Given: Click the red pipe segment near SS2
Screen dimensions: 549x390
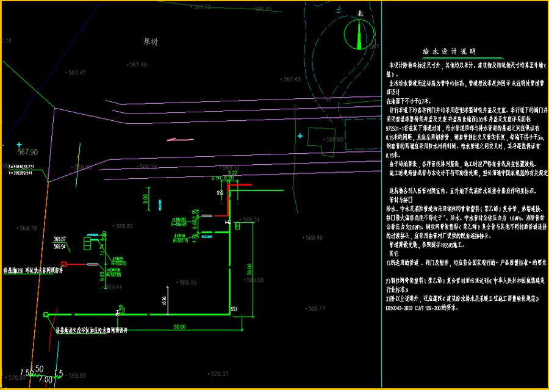Looking at the screenshot, I should tap(239, 184).
